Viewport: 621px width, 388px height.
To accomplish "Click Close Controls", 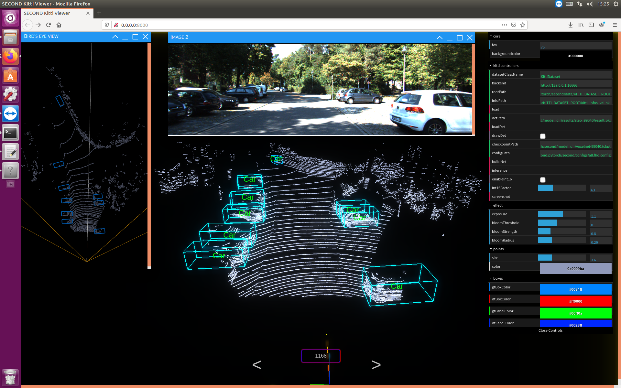I will (550, 330).
